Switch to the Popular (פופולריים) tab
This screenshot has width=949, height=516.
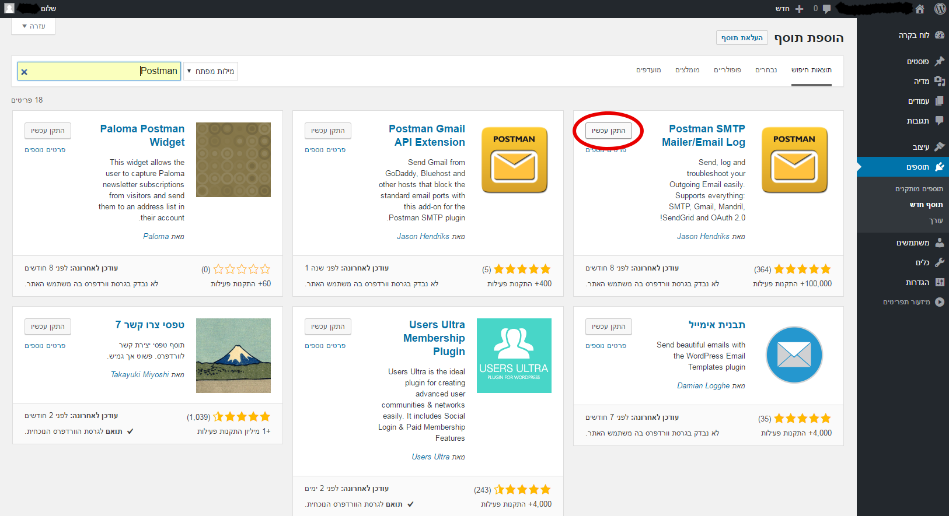(x=727, y=70)
